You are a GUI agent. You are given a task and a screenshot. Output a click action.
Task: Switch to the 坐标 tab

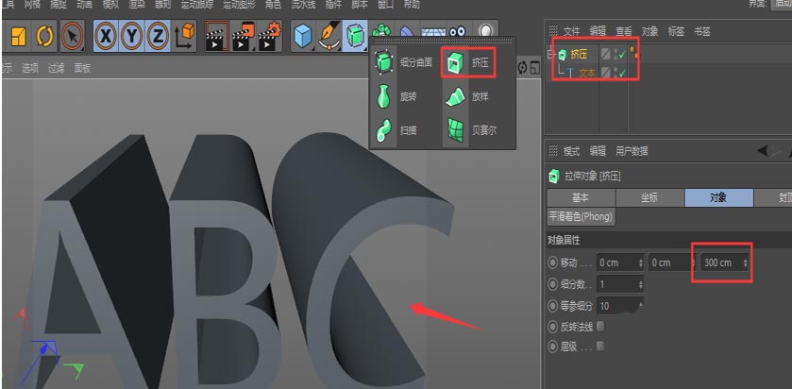click(x=649, y=198)
